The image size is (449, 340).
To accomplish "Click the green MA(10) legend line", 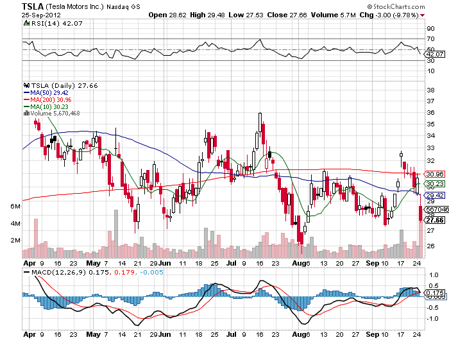I will (x=27, y=107).
